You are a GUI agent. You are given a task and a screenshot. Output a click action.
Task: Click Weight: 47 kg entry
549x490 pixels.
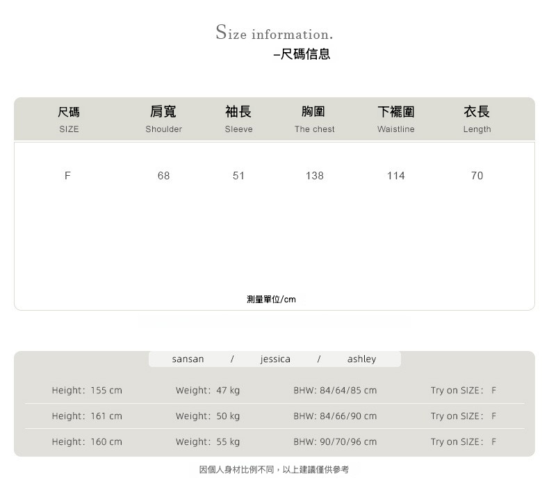[208, 390]
